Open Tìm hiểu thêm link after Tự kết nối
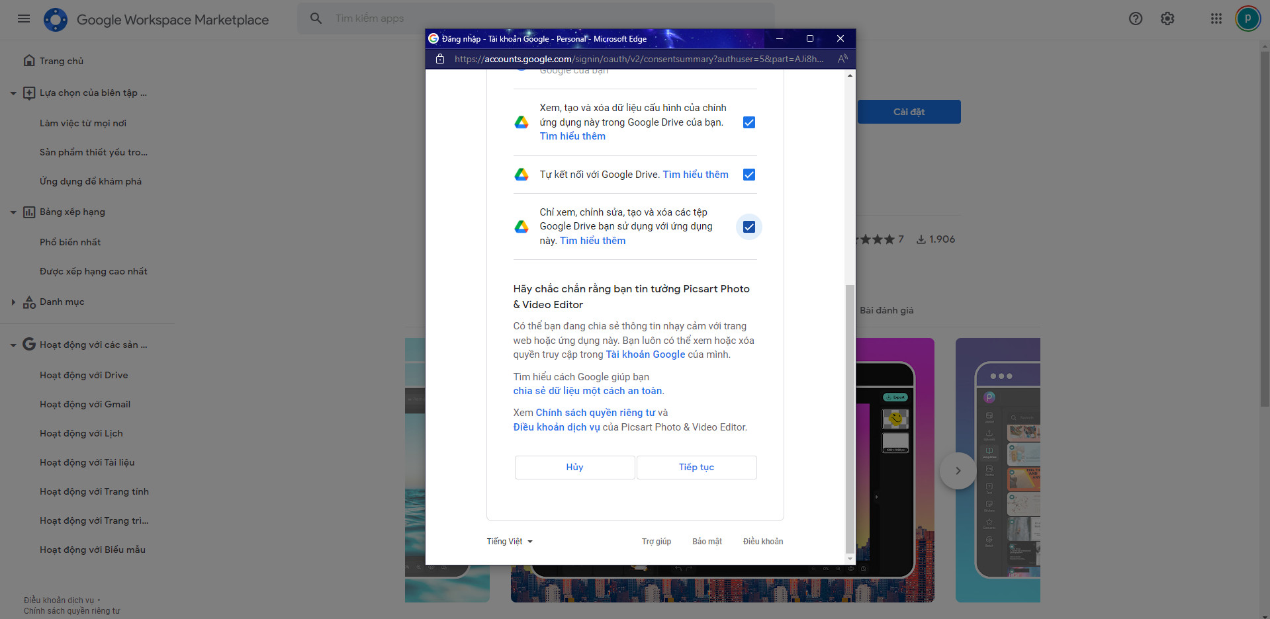 click(696, 175)
